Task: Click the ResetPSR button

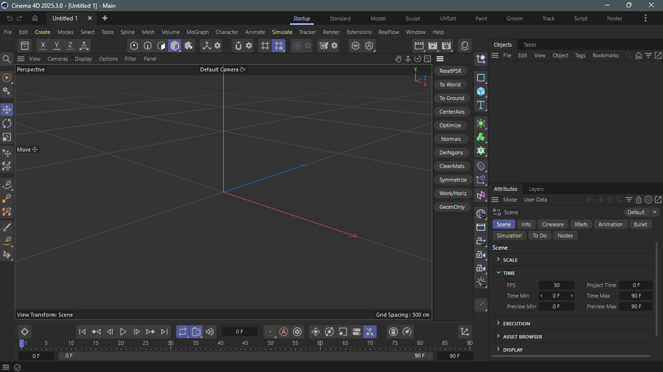Action: [450, 71]
